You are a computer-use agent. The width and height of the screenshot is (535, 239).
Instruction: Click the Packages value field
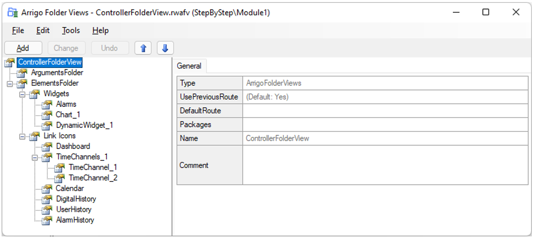tap(385, 124)
